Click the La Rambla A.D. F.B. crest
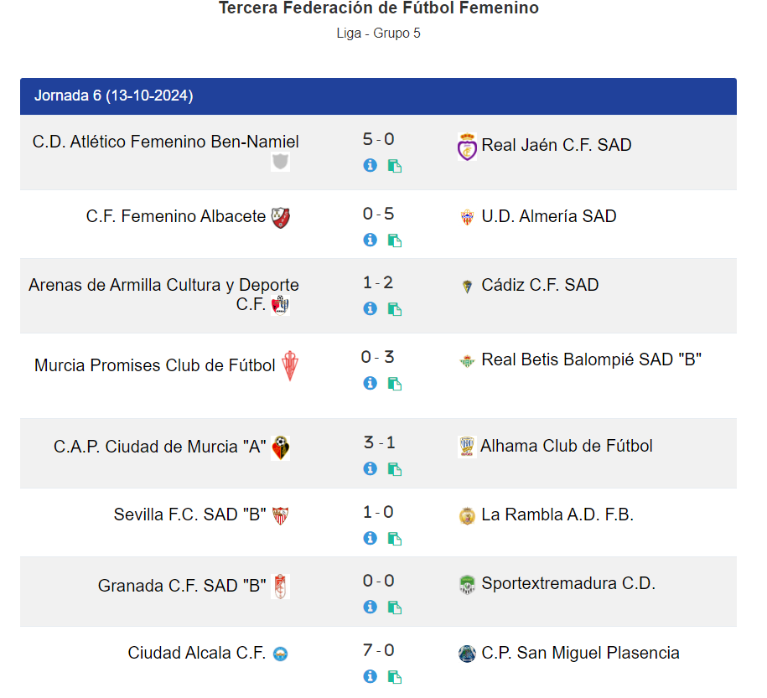767x698 pixels. coord(467,515)
